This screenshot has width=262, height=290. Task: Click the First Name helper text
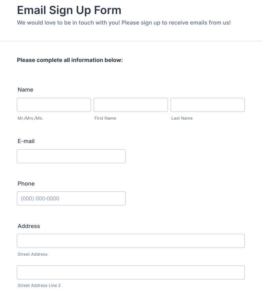pos(105,118)
